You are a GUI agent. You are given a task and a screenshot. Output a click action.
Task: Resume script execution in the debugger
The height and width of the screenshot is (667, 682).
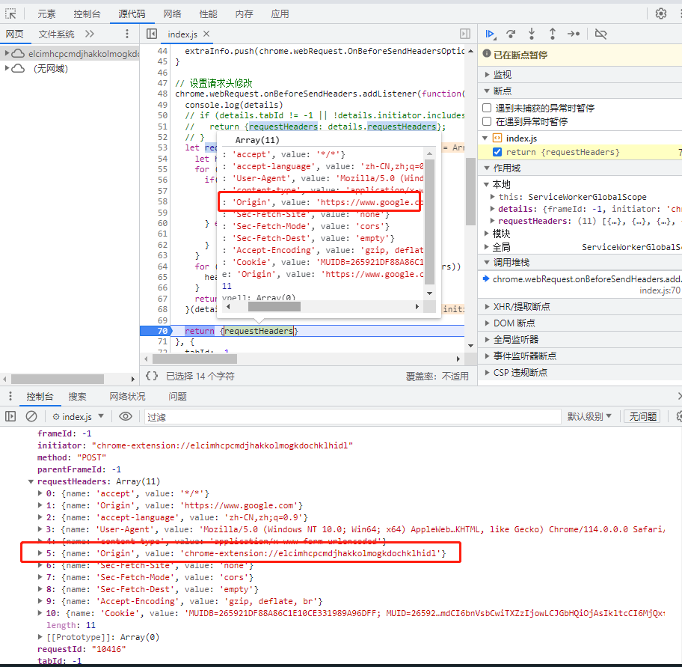tap(490, 34)
